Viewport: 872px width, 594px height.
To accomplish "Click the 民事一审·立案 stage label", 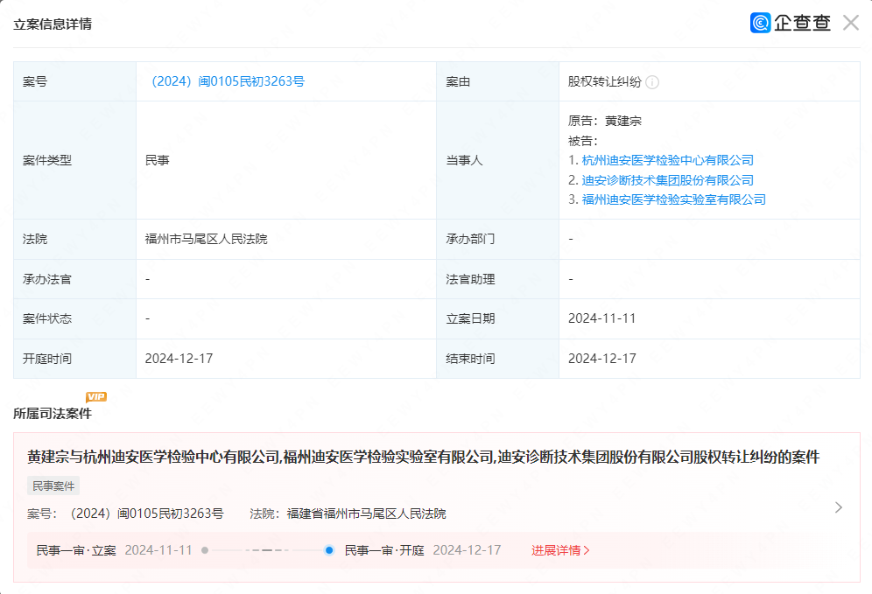I will tap(76, 550).
